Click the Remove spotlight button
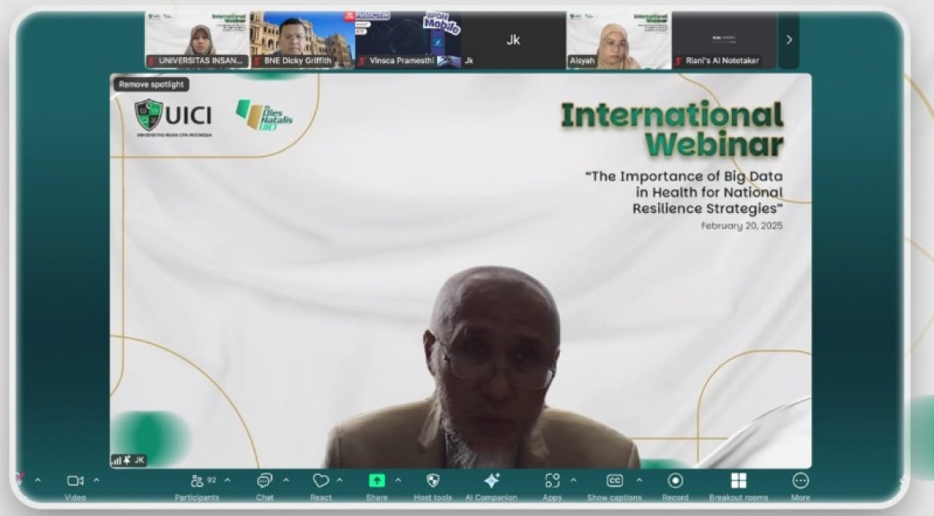This screenshot has width=934, height=516. pos(151,84)
